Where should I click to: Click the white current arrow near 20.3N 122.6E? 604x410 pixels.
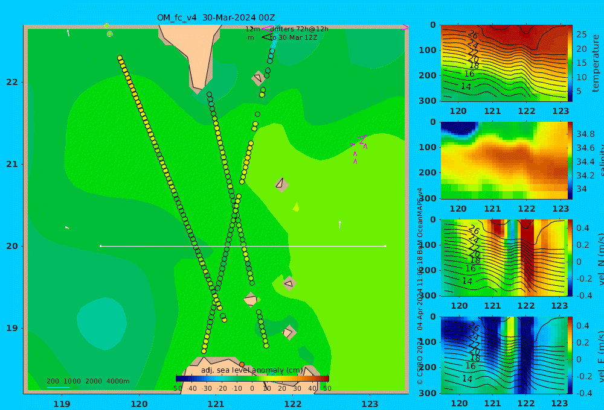(x=339, y=224)
